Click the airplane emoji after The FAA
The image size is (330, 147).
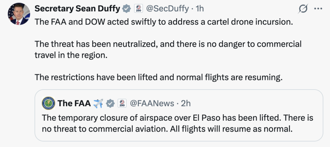98,103
